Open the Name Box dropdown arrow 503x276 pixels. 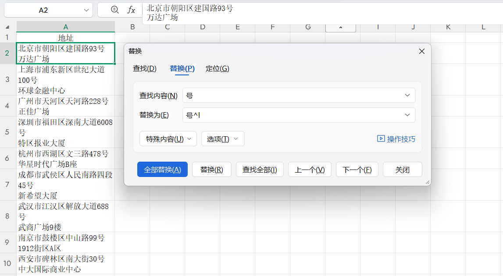(x=86, y=10)
